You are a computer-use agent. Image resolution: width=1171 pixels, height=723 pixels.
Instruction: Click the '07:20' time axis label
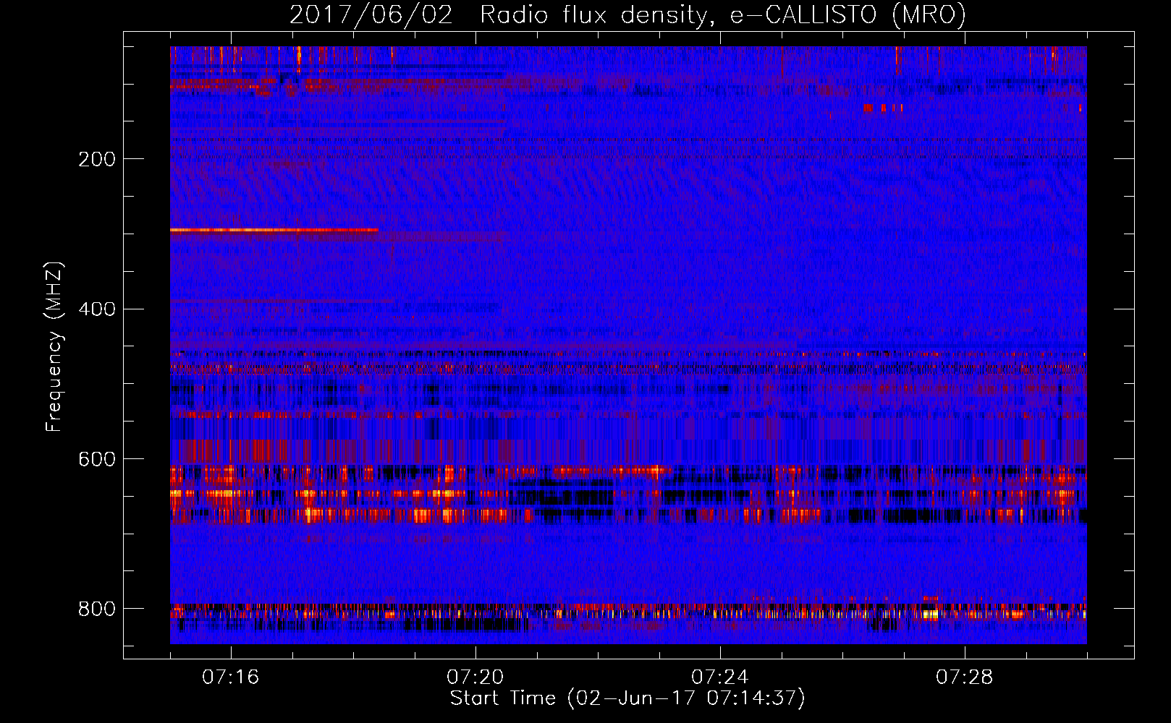pos(475,677)
